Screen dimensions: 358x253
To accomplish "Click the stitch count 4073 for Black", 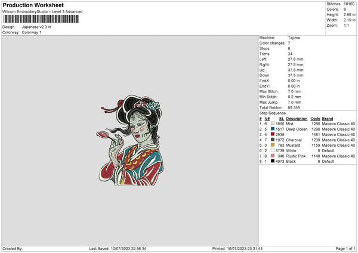I will coord(280,162).
